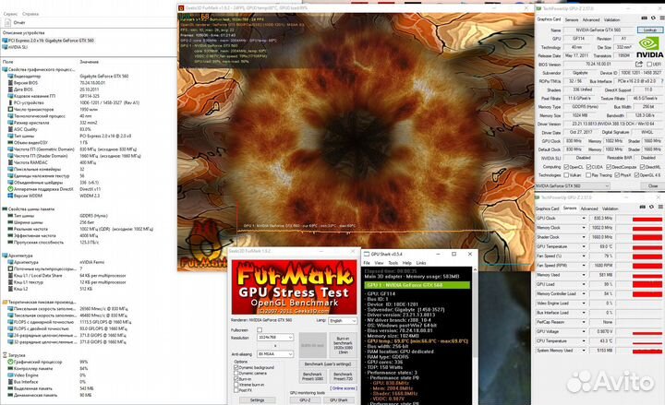Open the Справка menu in AIDA64
The width and height of the screenshot is (665, 405).
click(30, 14)
